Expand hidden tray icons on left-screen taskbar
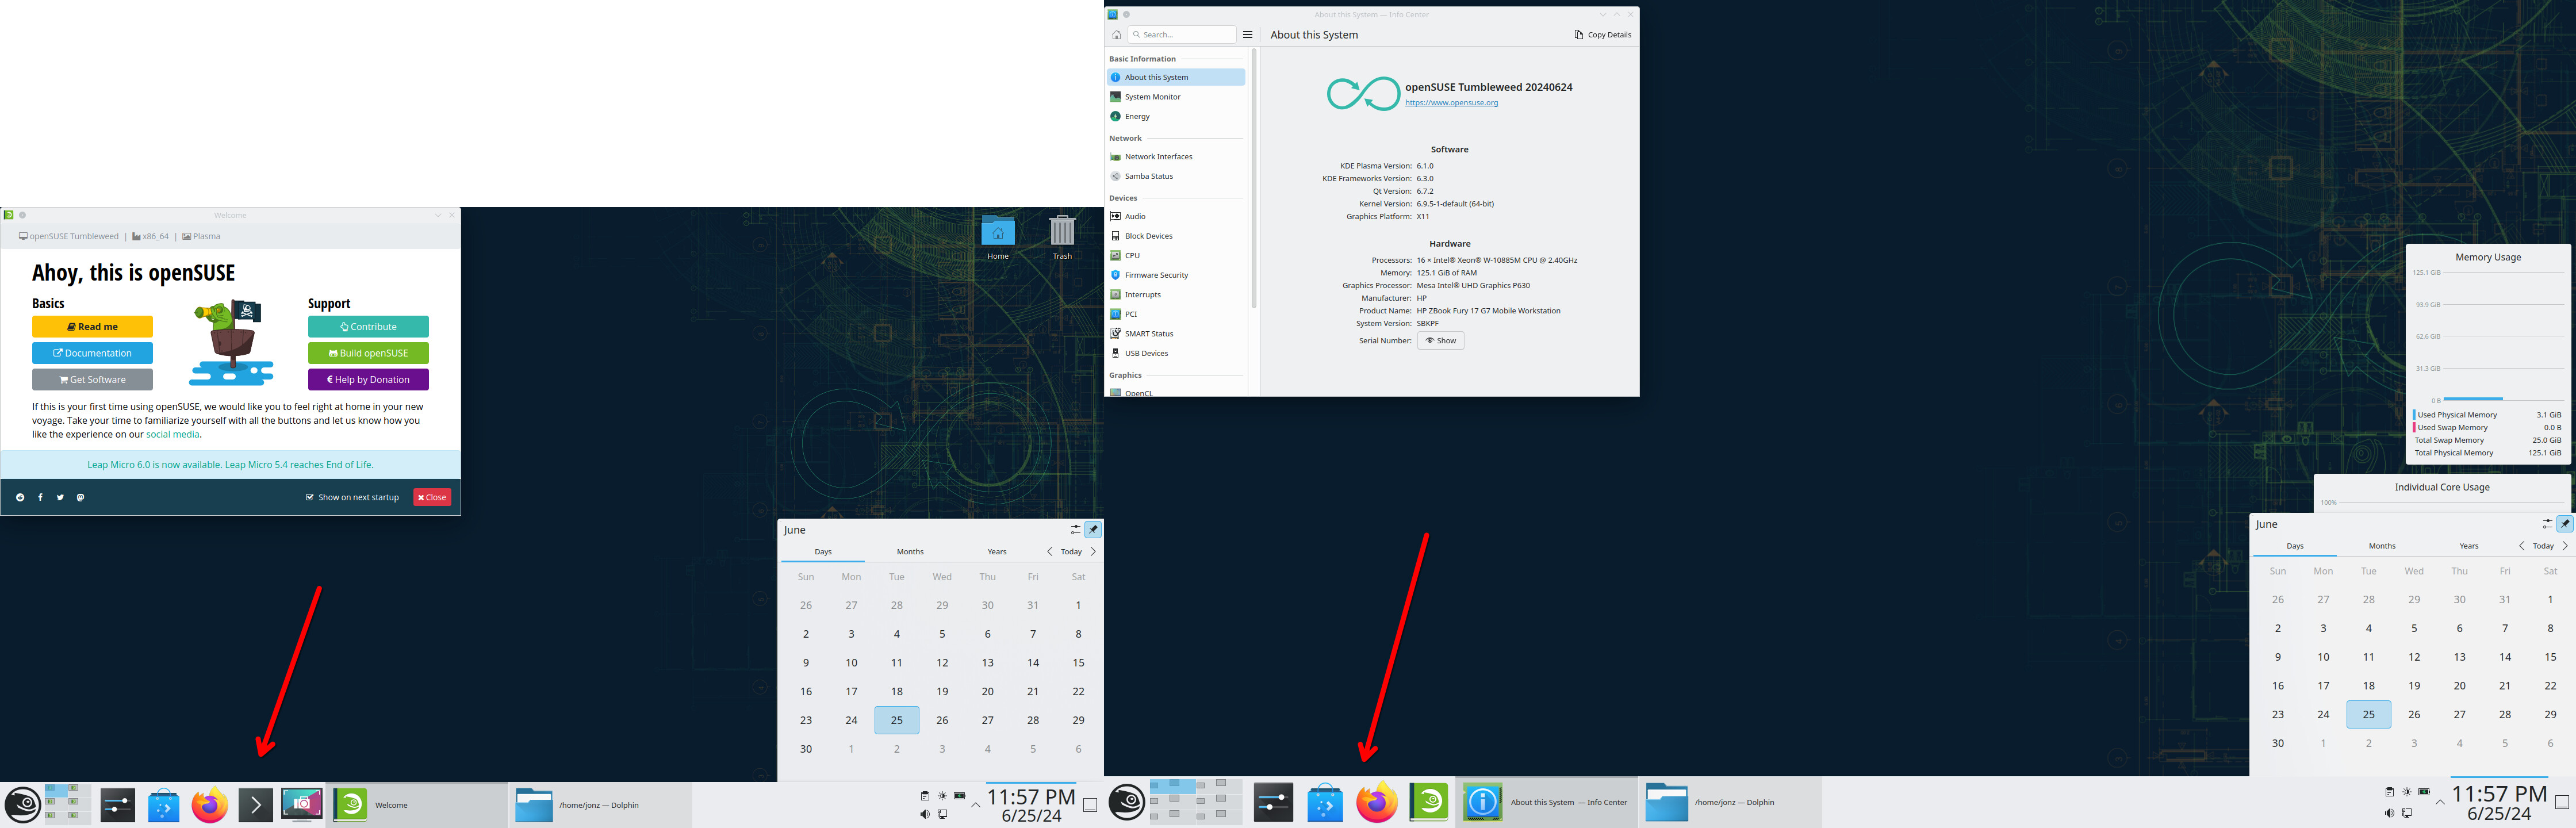The image size is (2576, 828). click(x=976, y=805)
